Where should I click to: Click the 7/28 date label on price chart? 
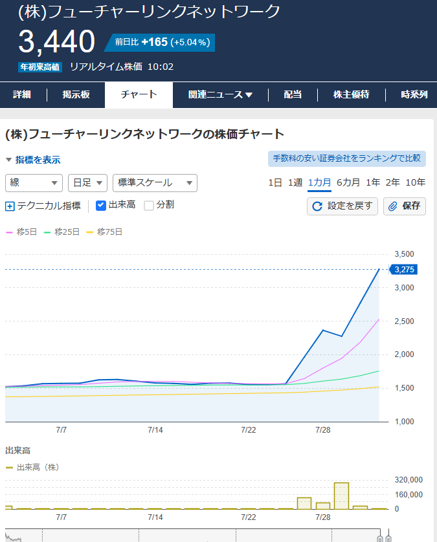pos(323,430)
